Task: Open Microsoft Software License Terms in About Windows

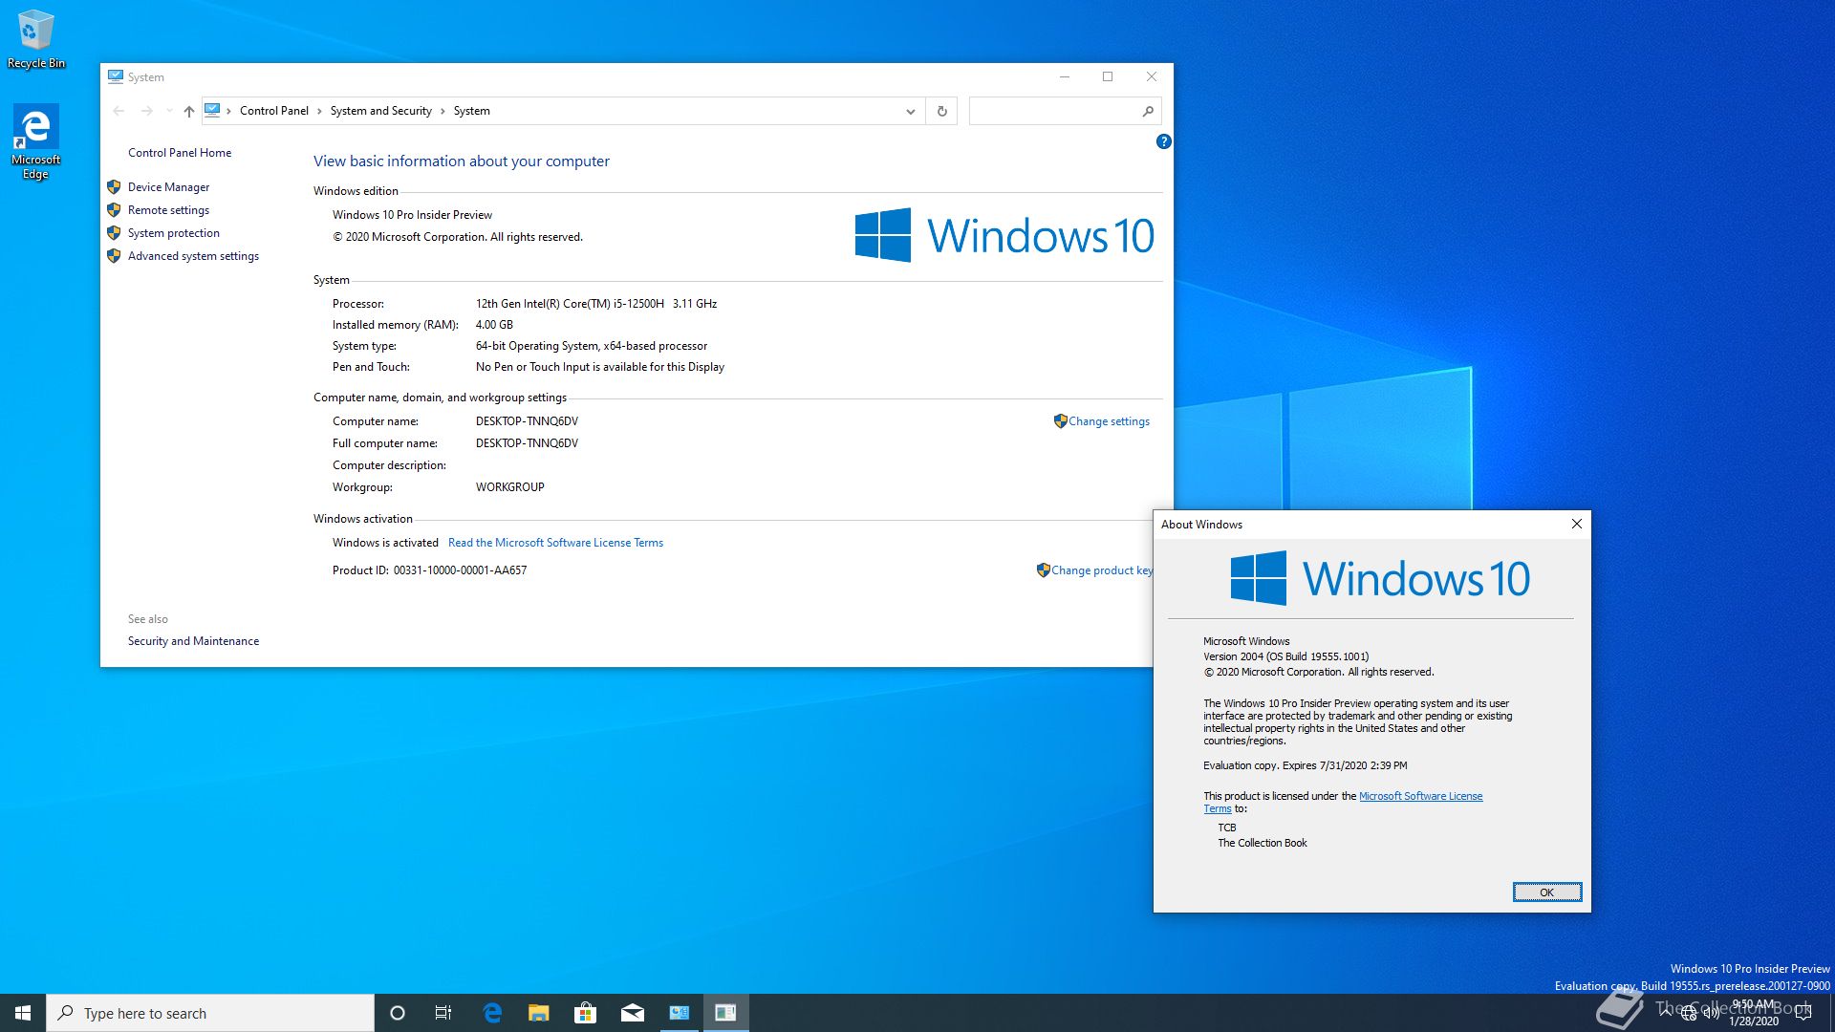Action: (1420, 796)
